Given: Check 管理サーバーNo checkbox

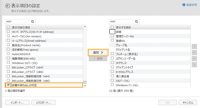Looking at the screenshot, I should click(112, 36).
